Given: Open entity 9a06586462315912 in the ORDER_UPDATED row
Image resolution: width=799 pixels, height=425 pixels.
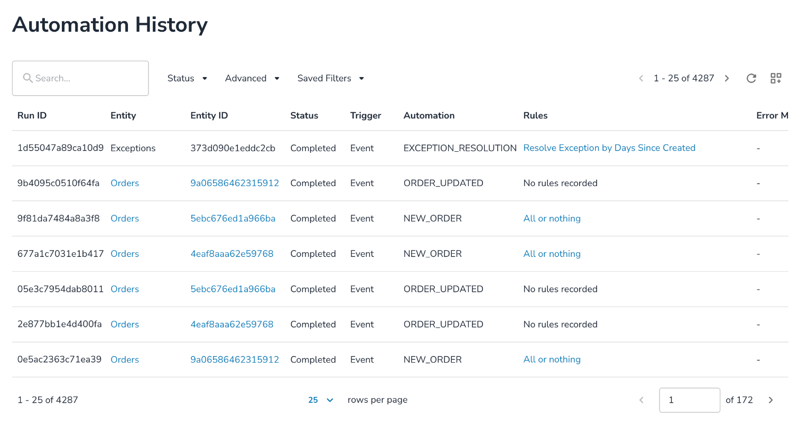Looking at the screenshot, I should tap(235, 183).
